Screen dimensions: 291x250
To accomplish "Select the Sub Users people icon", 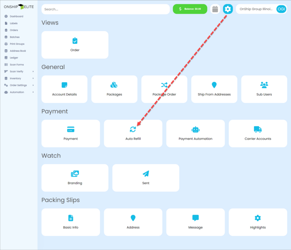I will (264, 85).
